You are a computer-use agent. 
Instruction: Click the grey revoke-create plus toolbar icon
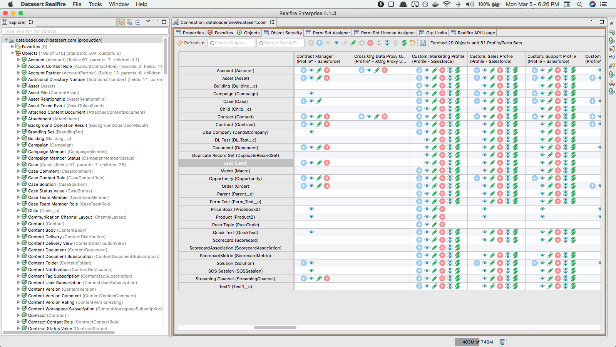pos(311,43)
